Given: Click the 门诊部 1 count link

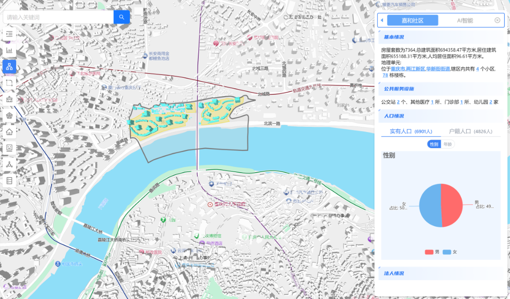Looking at the screenshot, I should click(461, 102).
